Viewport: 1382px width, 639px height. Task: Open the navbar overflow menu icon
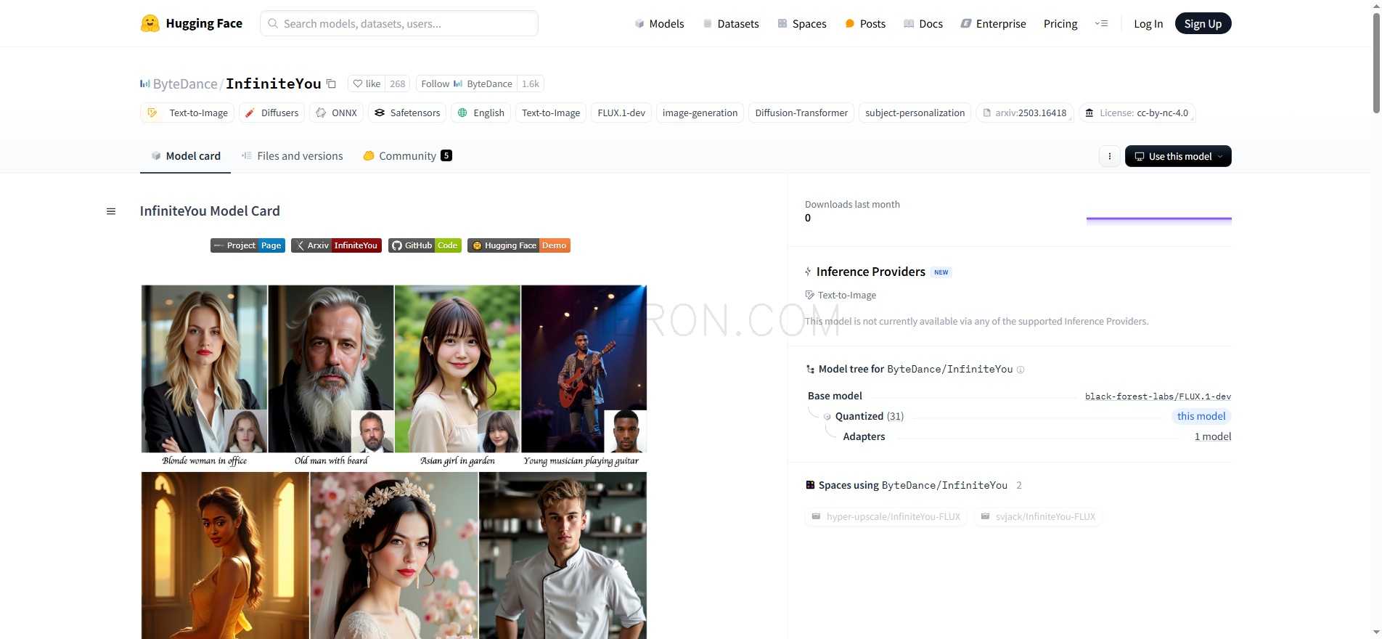click(x=1101, y=23)
